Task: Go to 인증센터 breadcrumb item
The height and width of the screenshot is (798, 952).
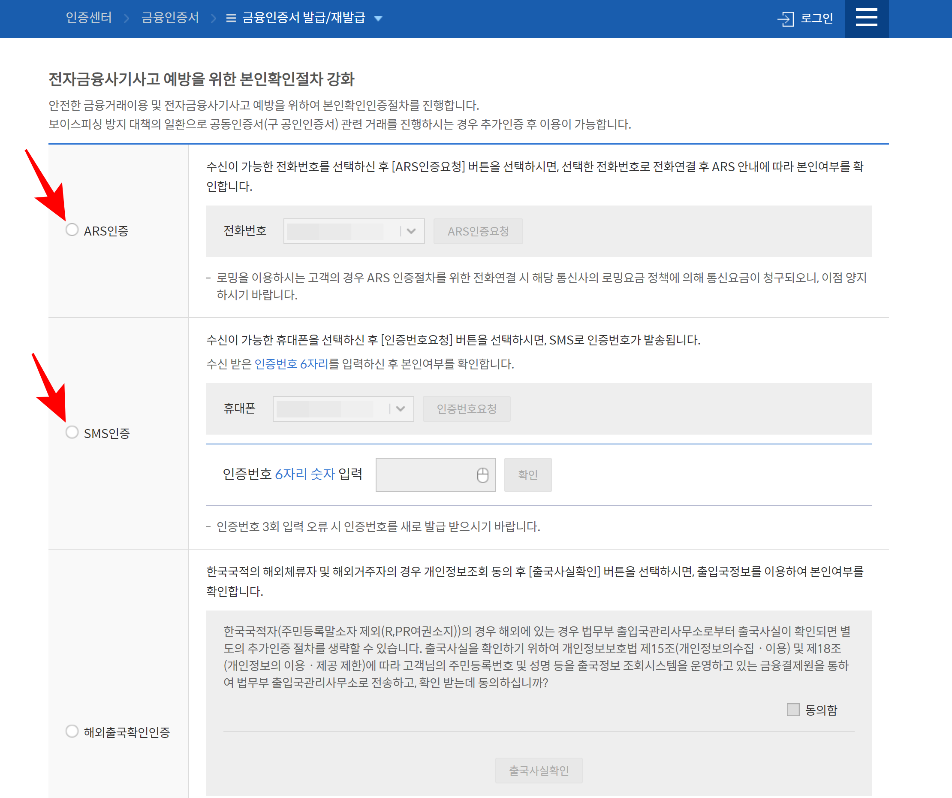Action: pyautogui.click(x=89, y=18)
